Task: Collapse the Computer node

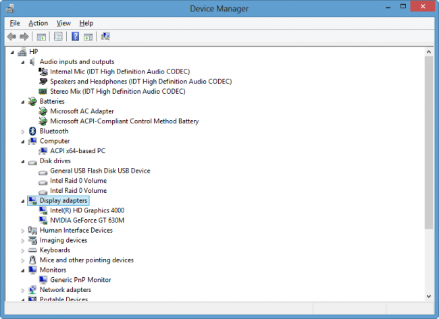Action: 23,142
